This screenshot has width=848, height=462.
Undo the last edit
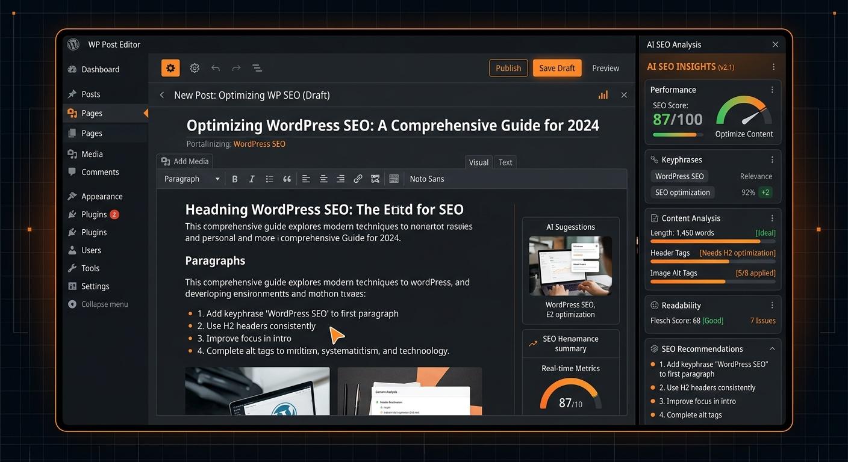(216, 68)
